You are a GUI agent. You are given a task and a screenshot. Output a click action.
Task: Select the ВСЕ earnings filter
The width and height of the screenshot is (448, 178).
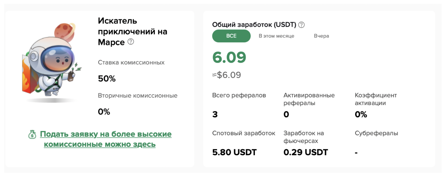231,36
